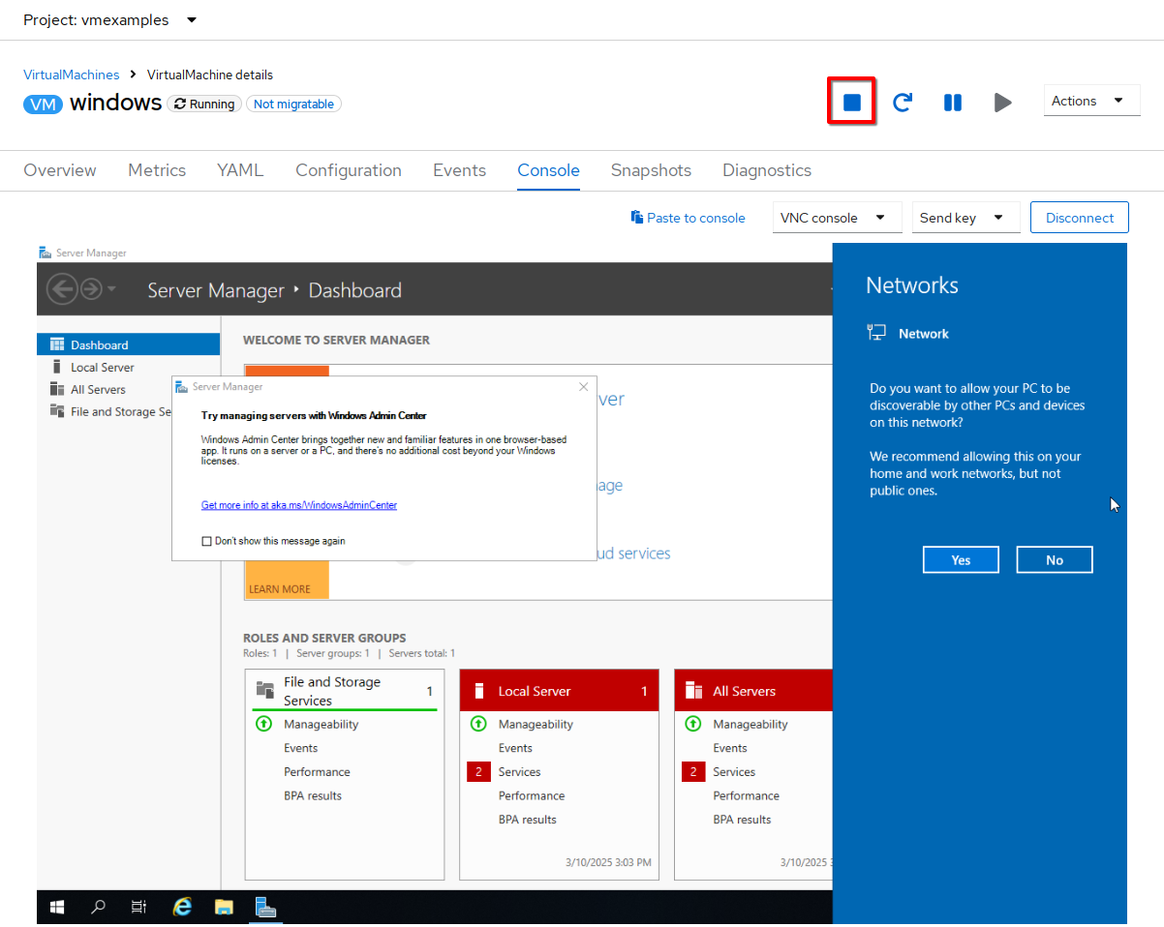Screen dimensions: 1164x927
Task: Open the YAML tab
Action: tap(240, 170)
